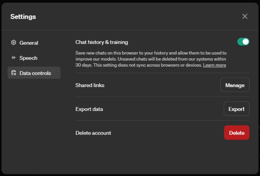This screenshot has width=260, height=176.
Task: Disable the Chat history & training switch
Action: coord(243,42)
